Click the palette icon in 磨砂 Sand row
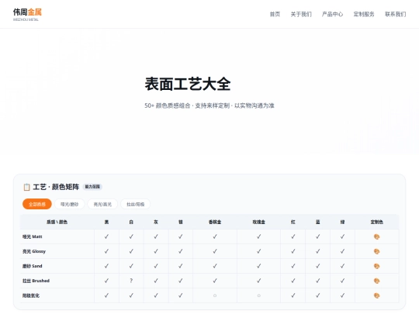The width and height of the screenshot is (419, 314). click(377, 266)
